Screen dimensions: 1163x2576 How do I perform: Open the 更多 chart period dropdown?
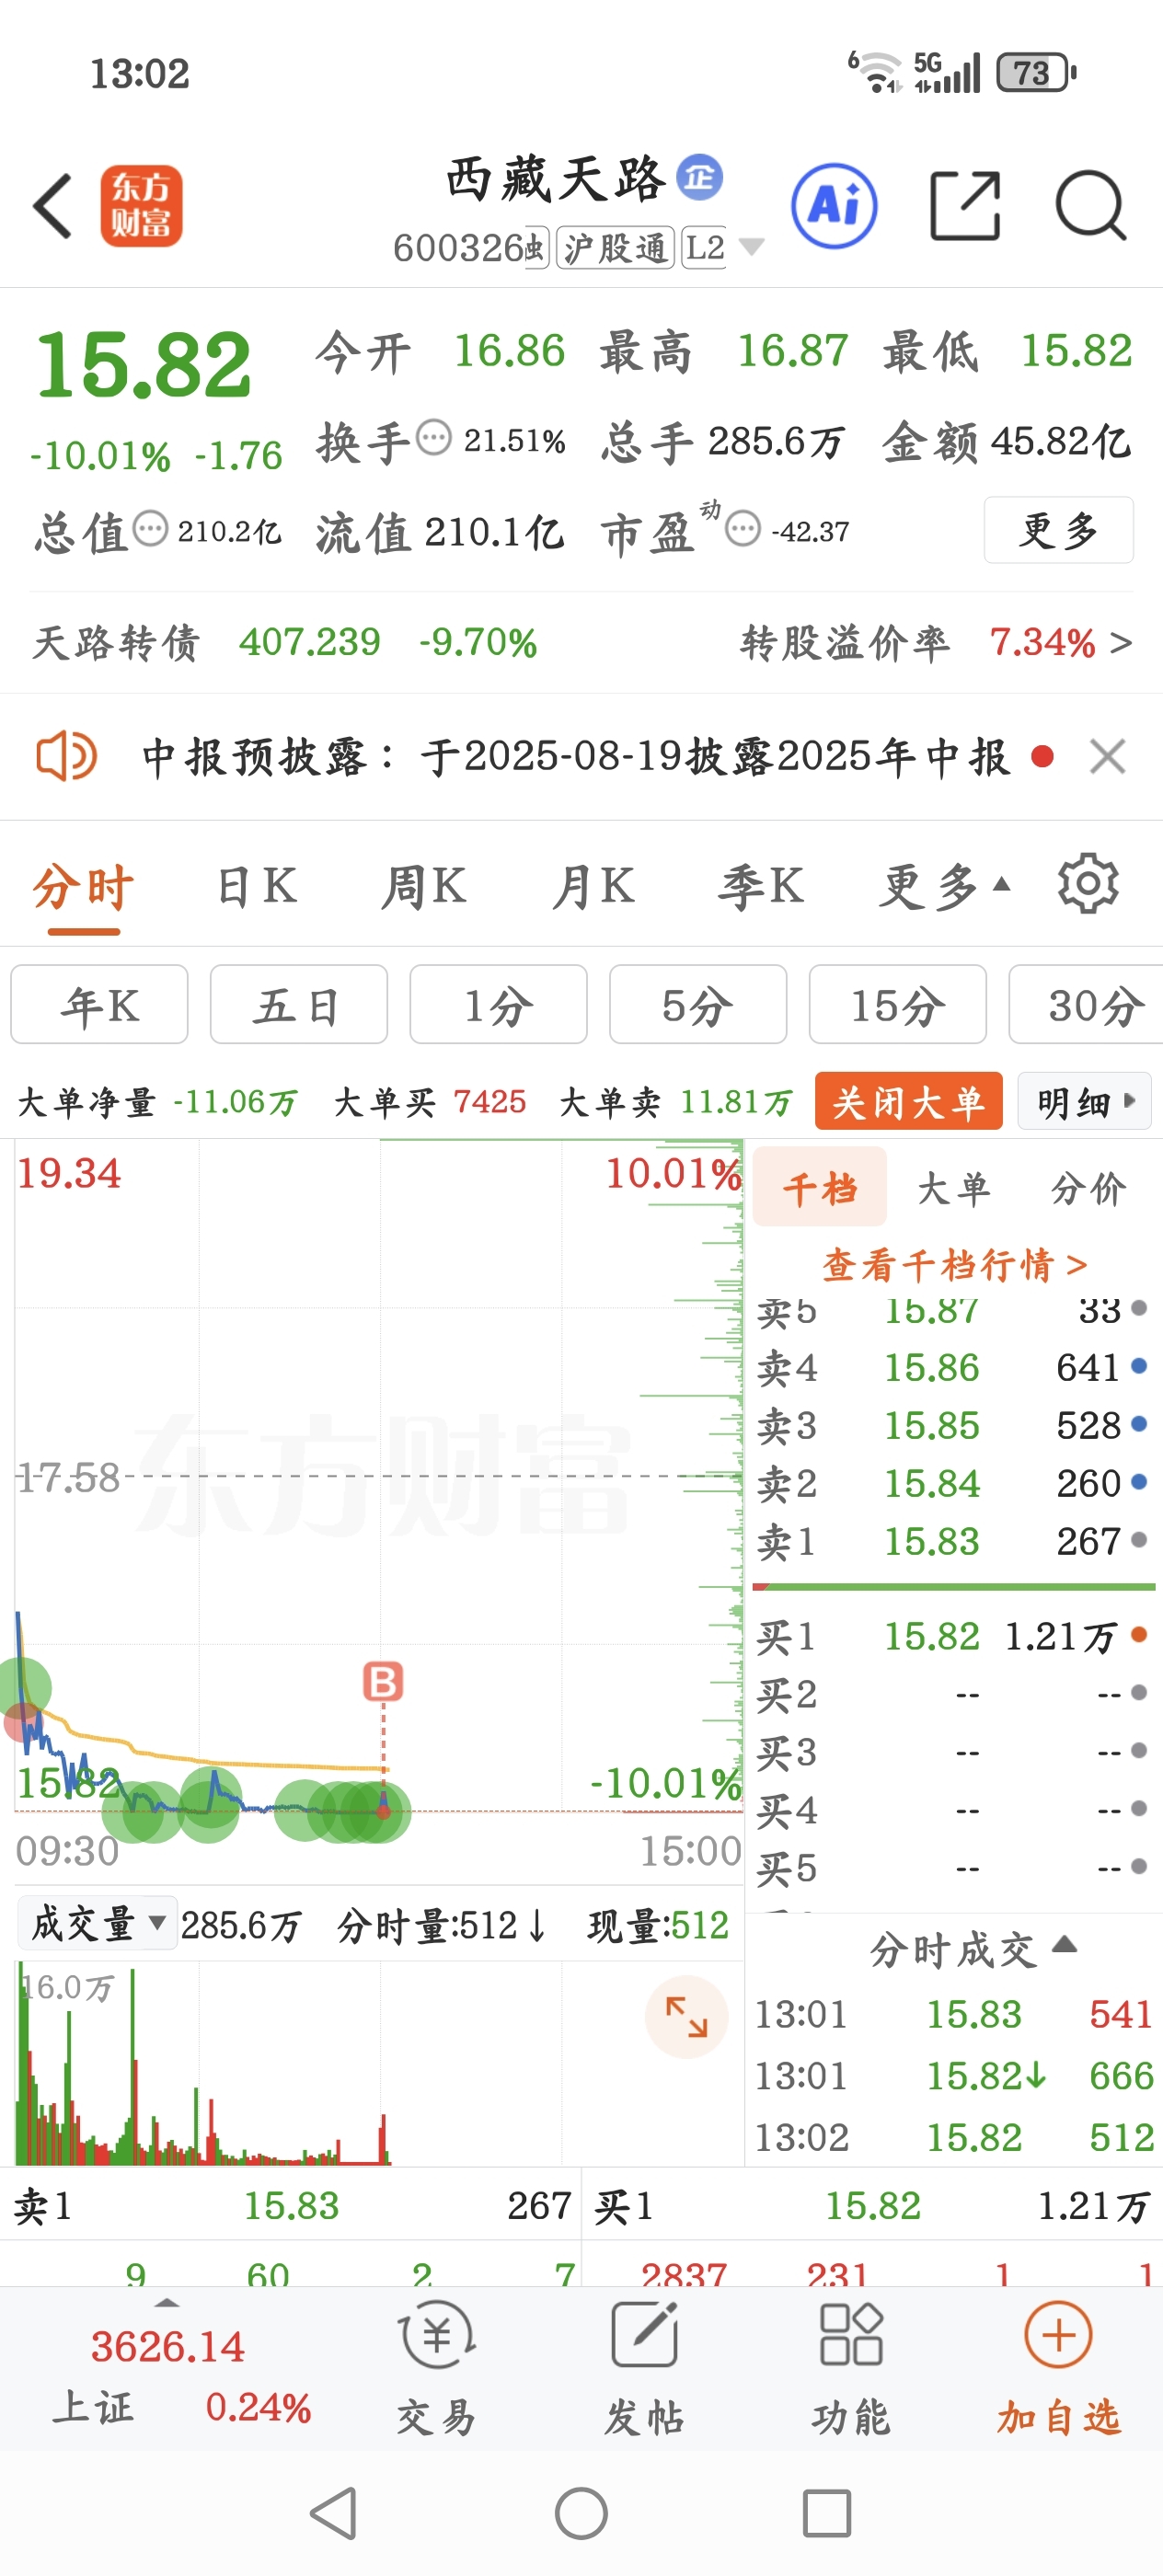click(x=945, y=886)
